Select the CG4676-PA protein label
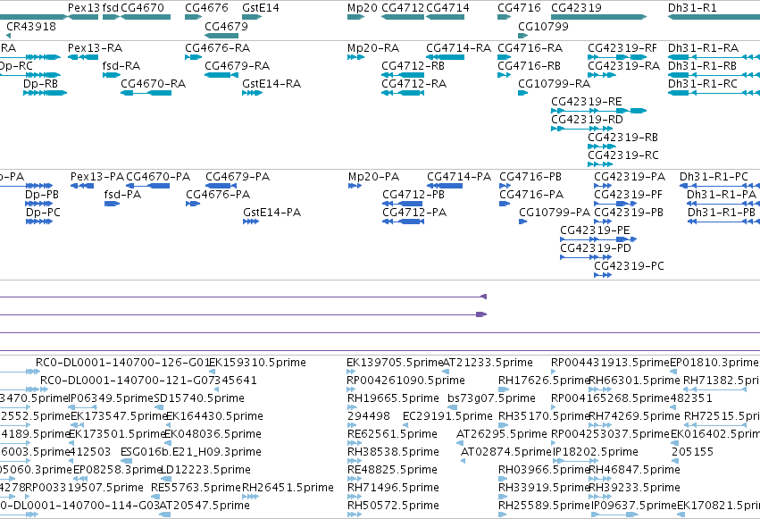 click(x=218, y=195)
